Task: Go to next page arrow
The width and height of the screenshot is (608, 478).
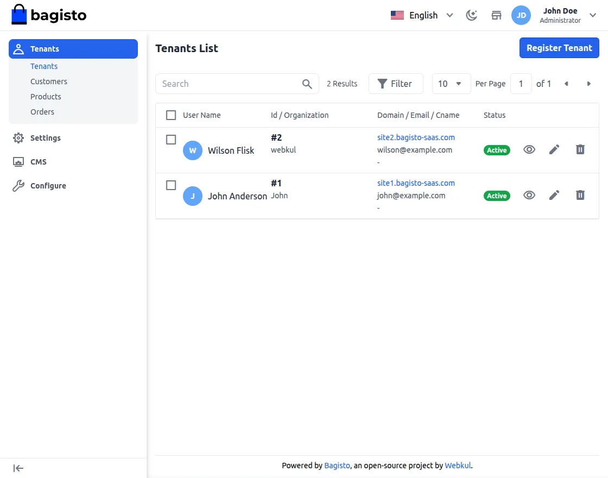Action: pos(588,84)
